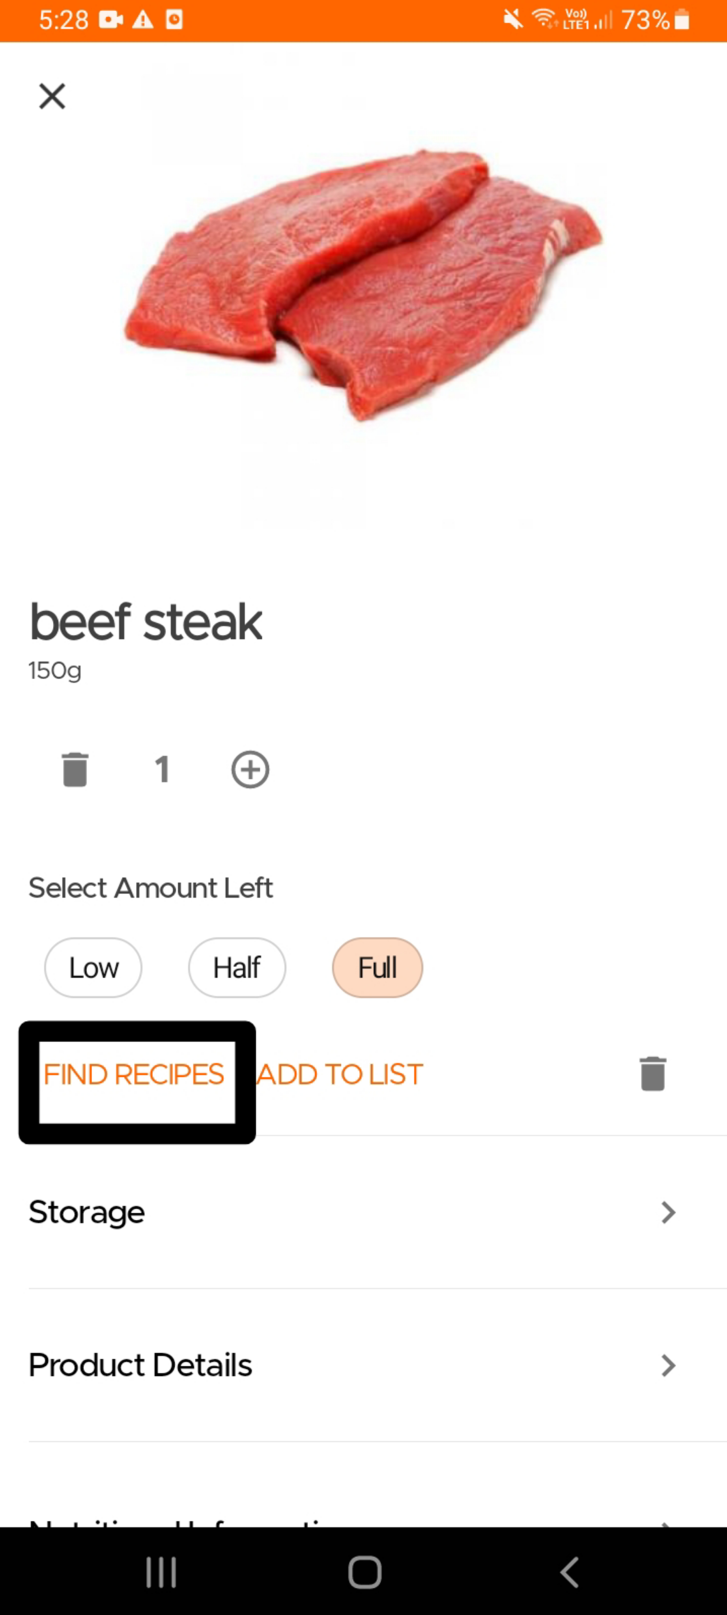Open Android recent apps button
Screen dimensions: 727x1615
161,1572
